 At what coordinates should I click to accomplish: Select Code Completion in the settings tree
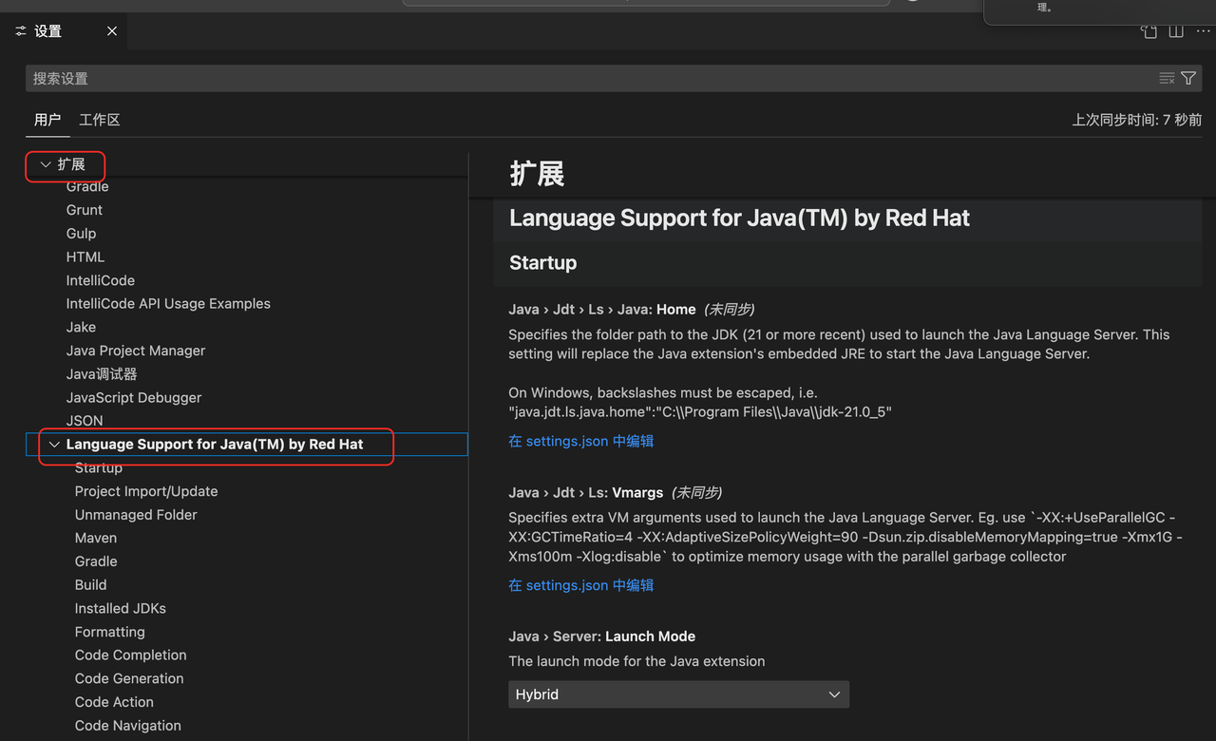point(130,655)
